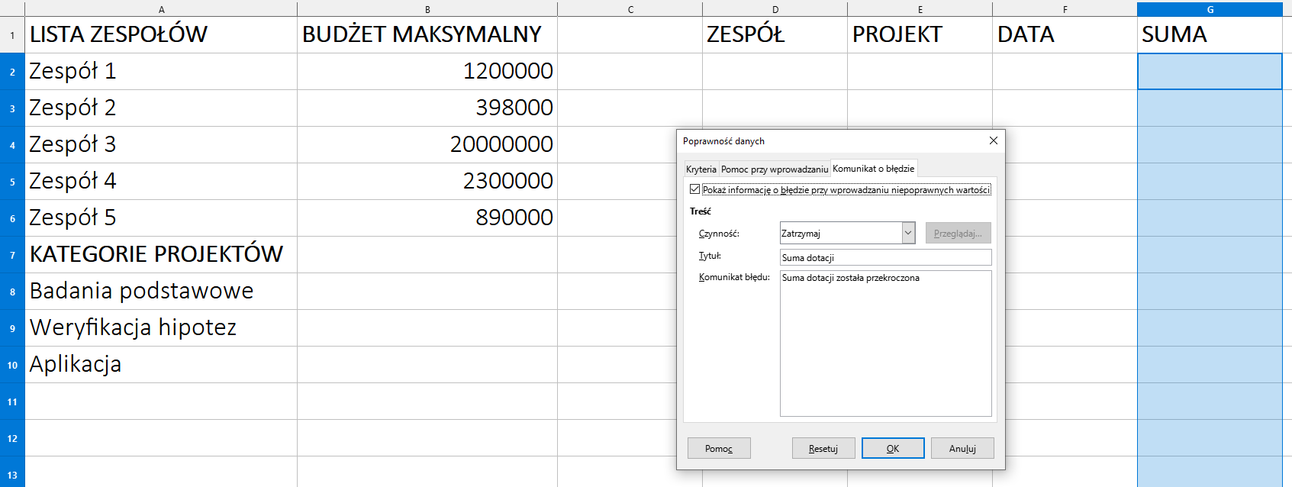Click the 'Weryfikacja hipotez' cell
Screen dimensions: 1292x487
160,327
